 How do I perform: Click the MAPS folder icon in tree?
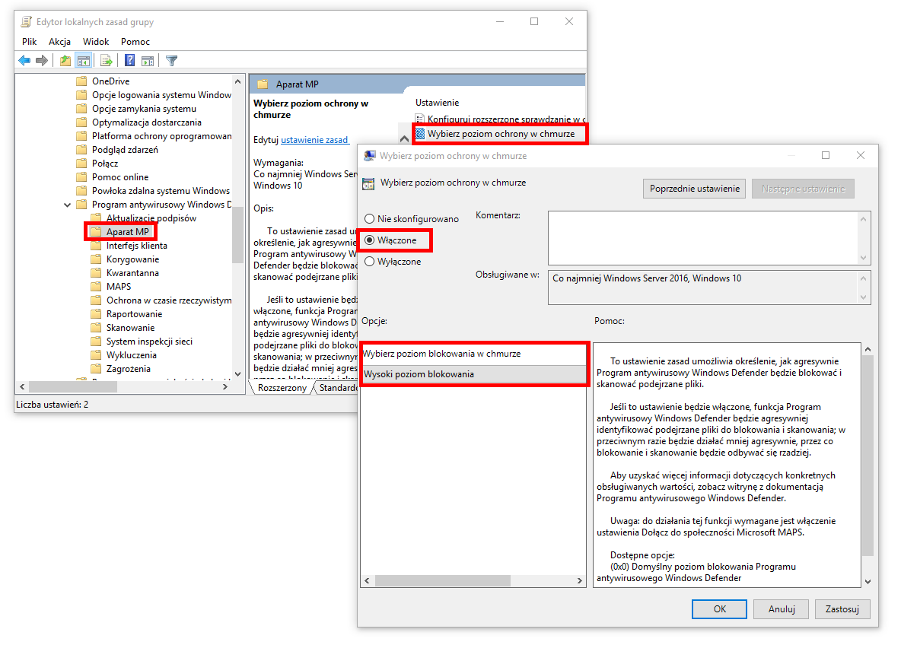coord(96,286)
